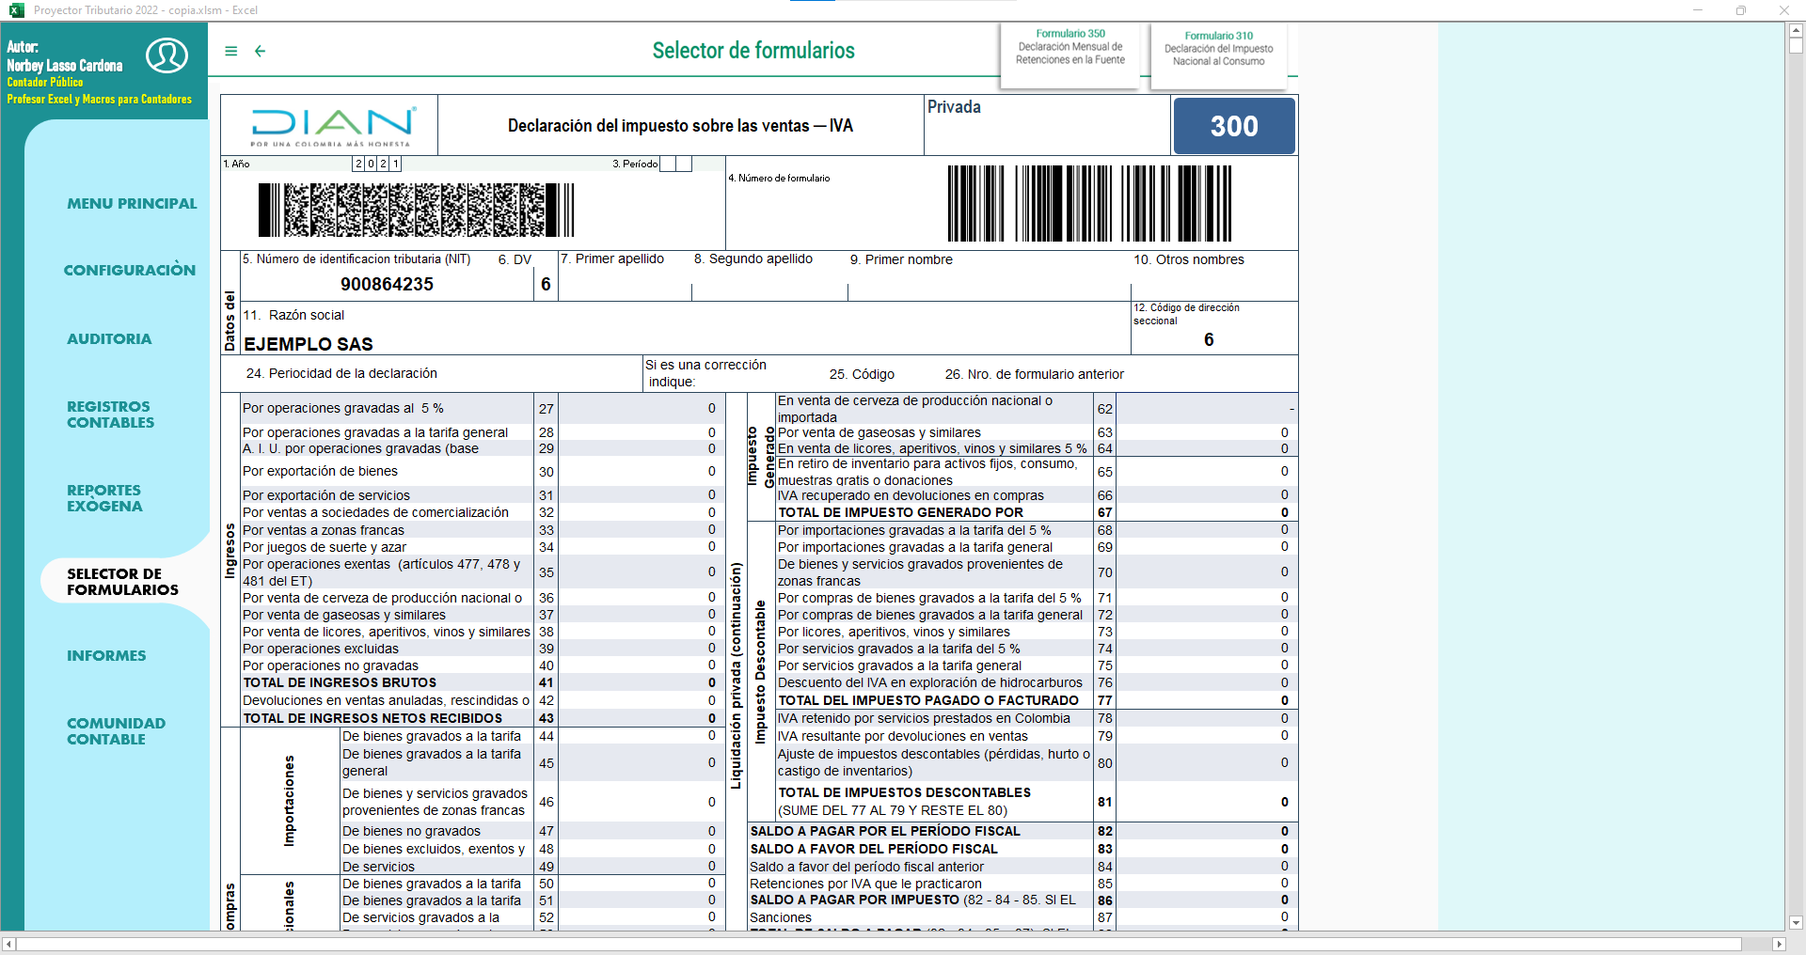Image resolution: width=1806 pixels, height=955 pixels.
Task: Restore down the Excel window
Action: click(x=1741, y=10)
